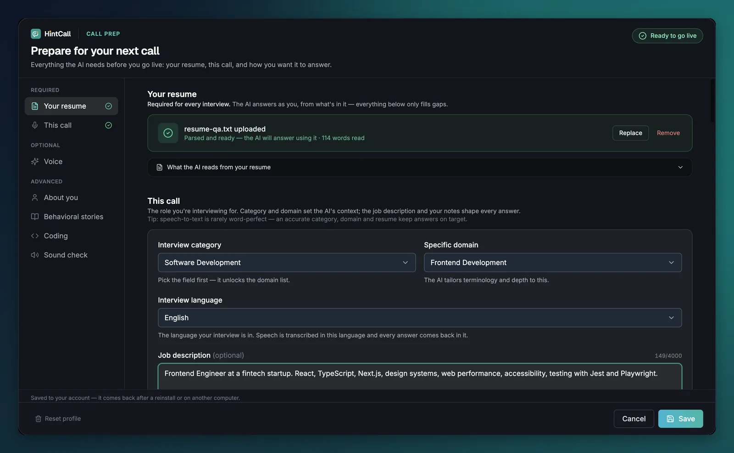The width and height of the screenshot is (734, 453).
Task: Click the microphone icon beside This call
Action: click(35, 126)
